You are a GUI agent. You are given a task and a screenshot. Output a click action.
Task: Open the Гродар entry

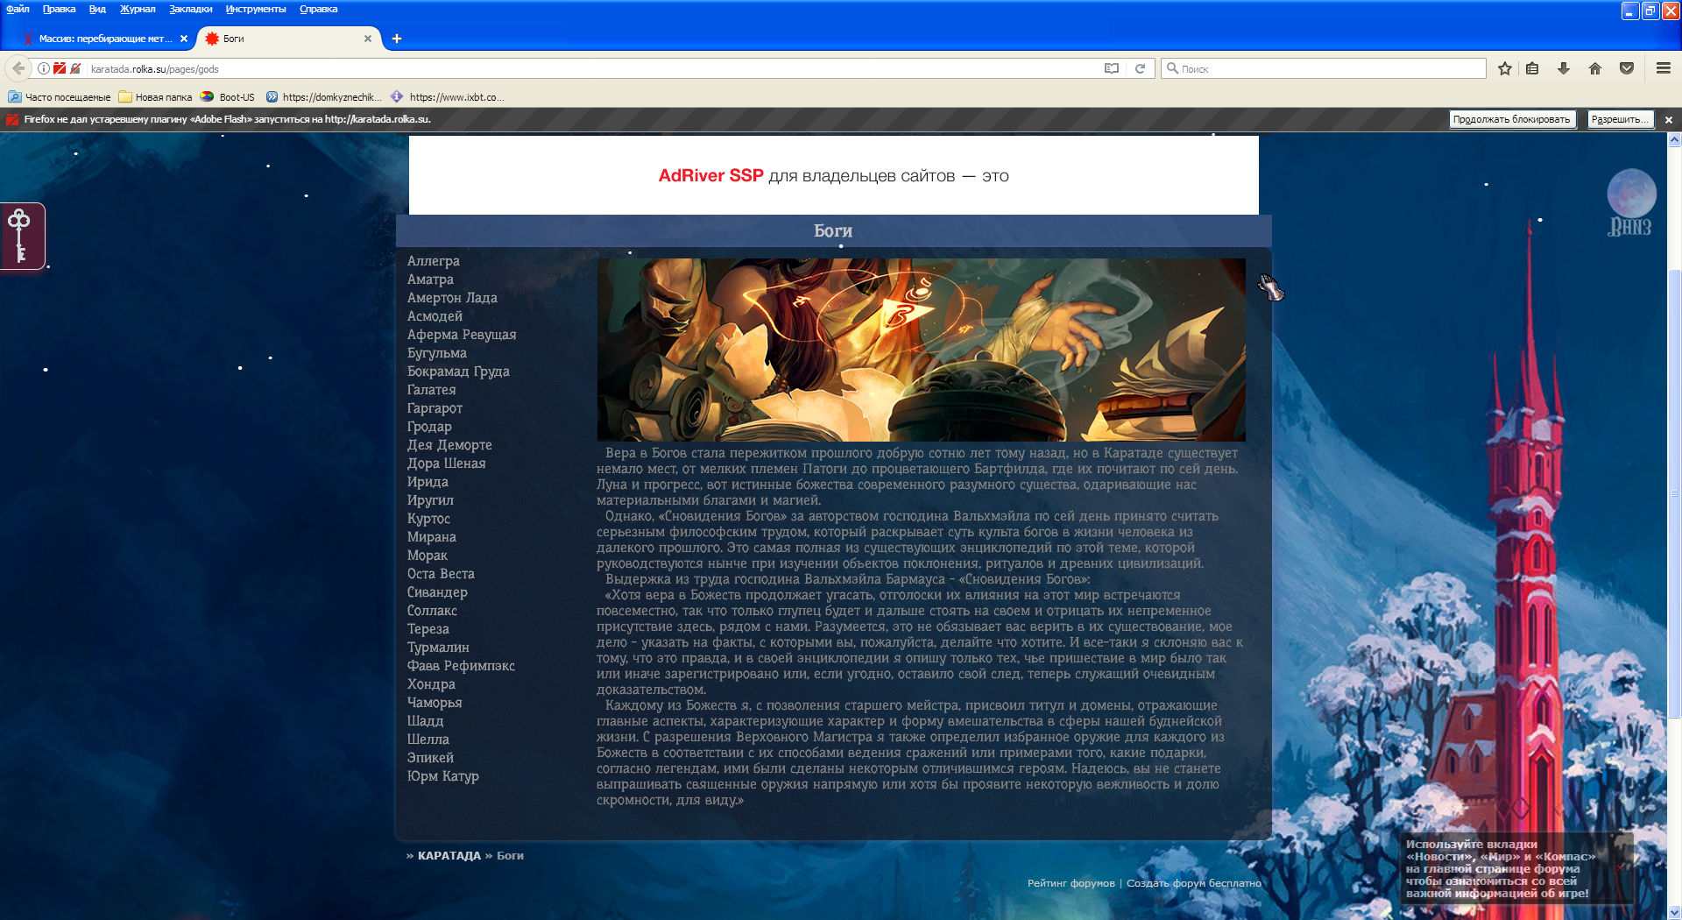pyautogui.click(x=429, y=427)
